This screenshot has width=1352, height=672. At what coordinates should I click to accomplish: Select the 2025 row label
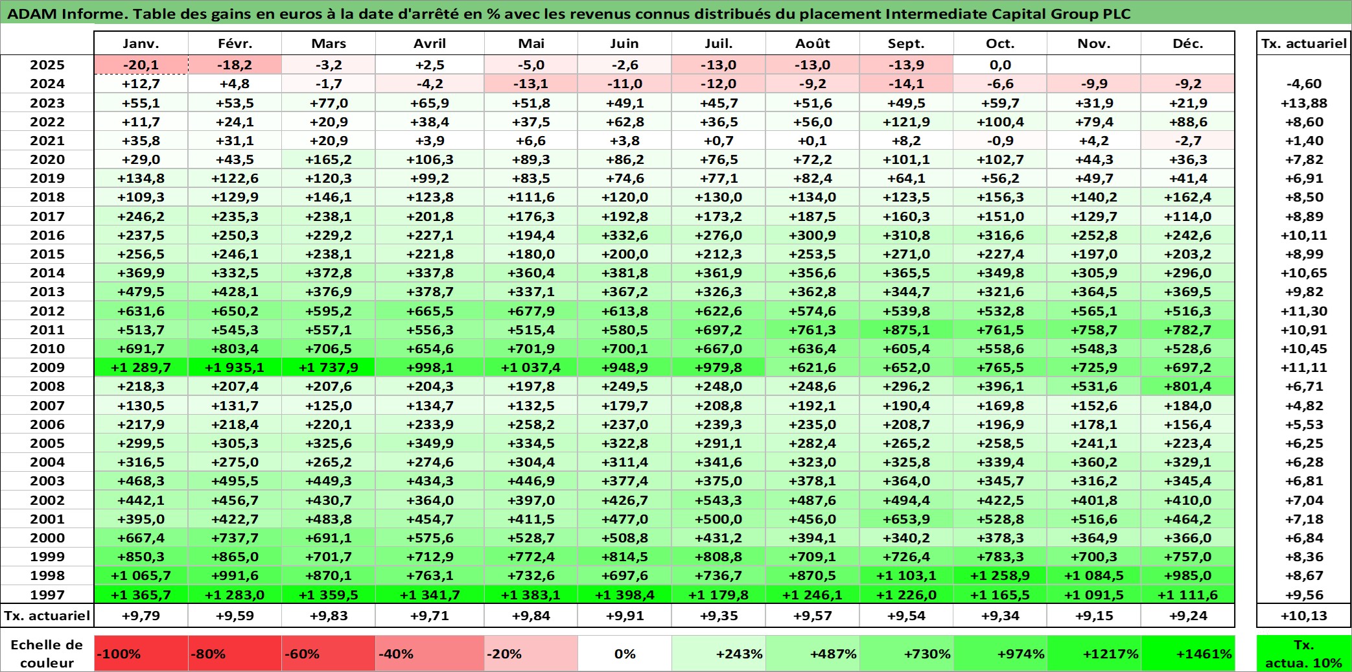pos(47,65)
